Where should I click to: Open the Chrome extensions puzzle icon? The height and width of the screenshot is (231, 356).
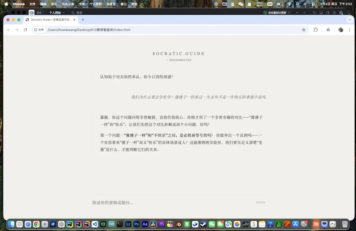pos(316,30)
